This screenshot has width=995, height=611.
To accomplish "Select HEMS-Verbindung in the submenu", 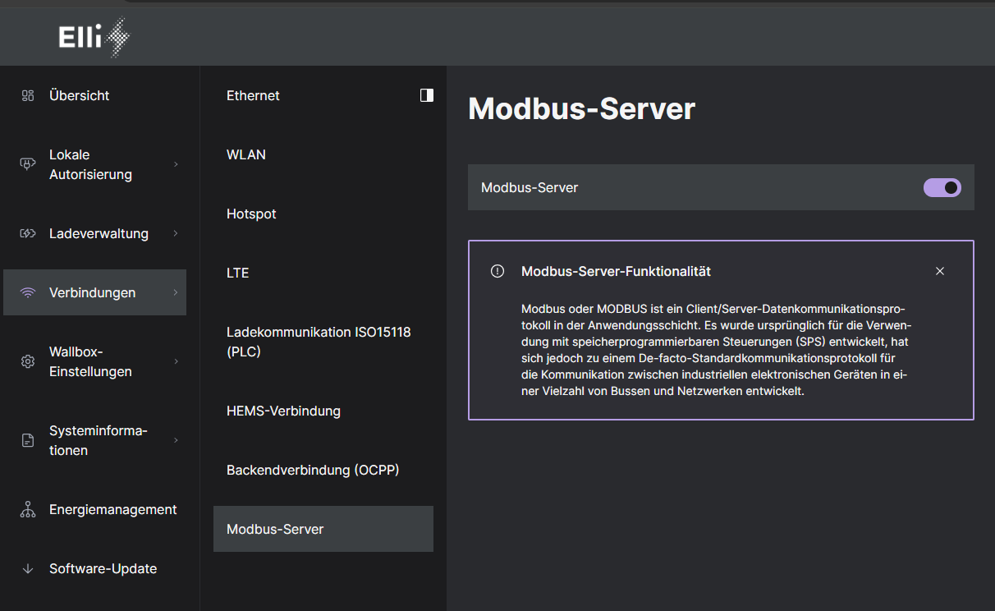I will [283, 411].
